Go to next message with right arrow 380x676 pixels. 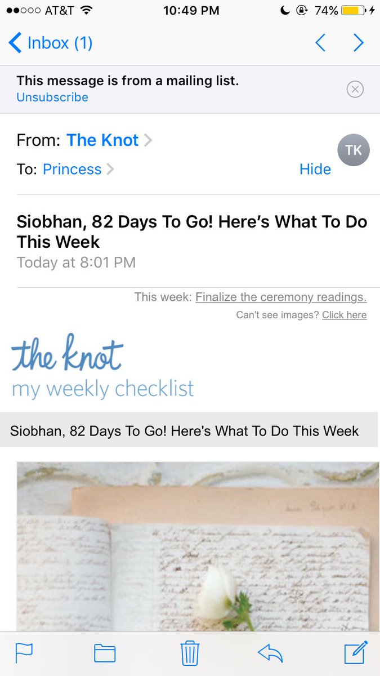tap(358, 43)
